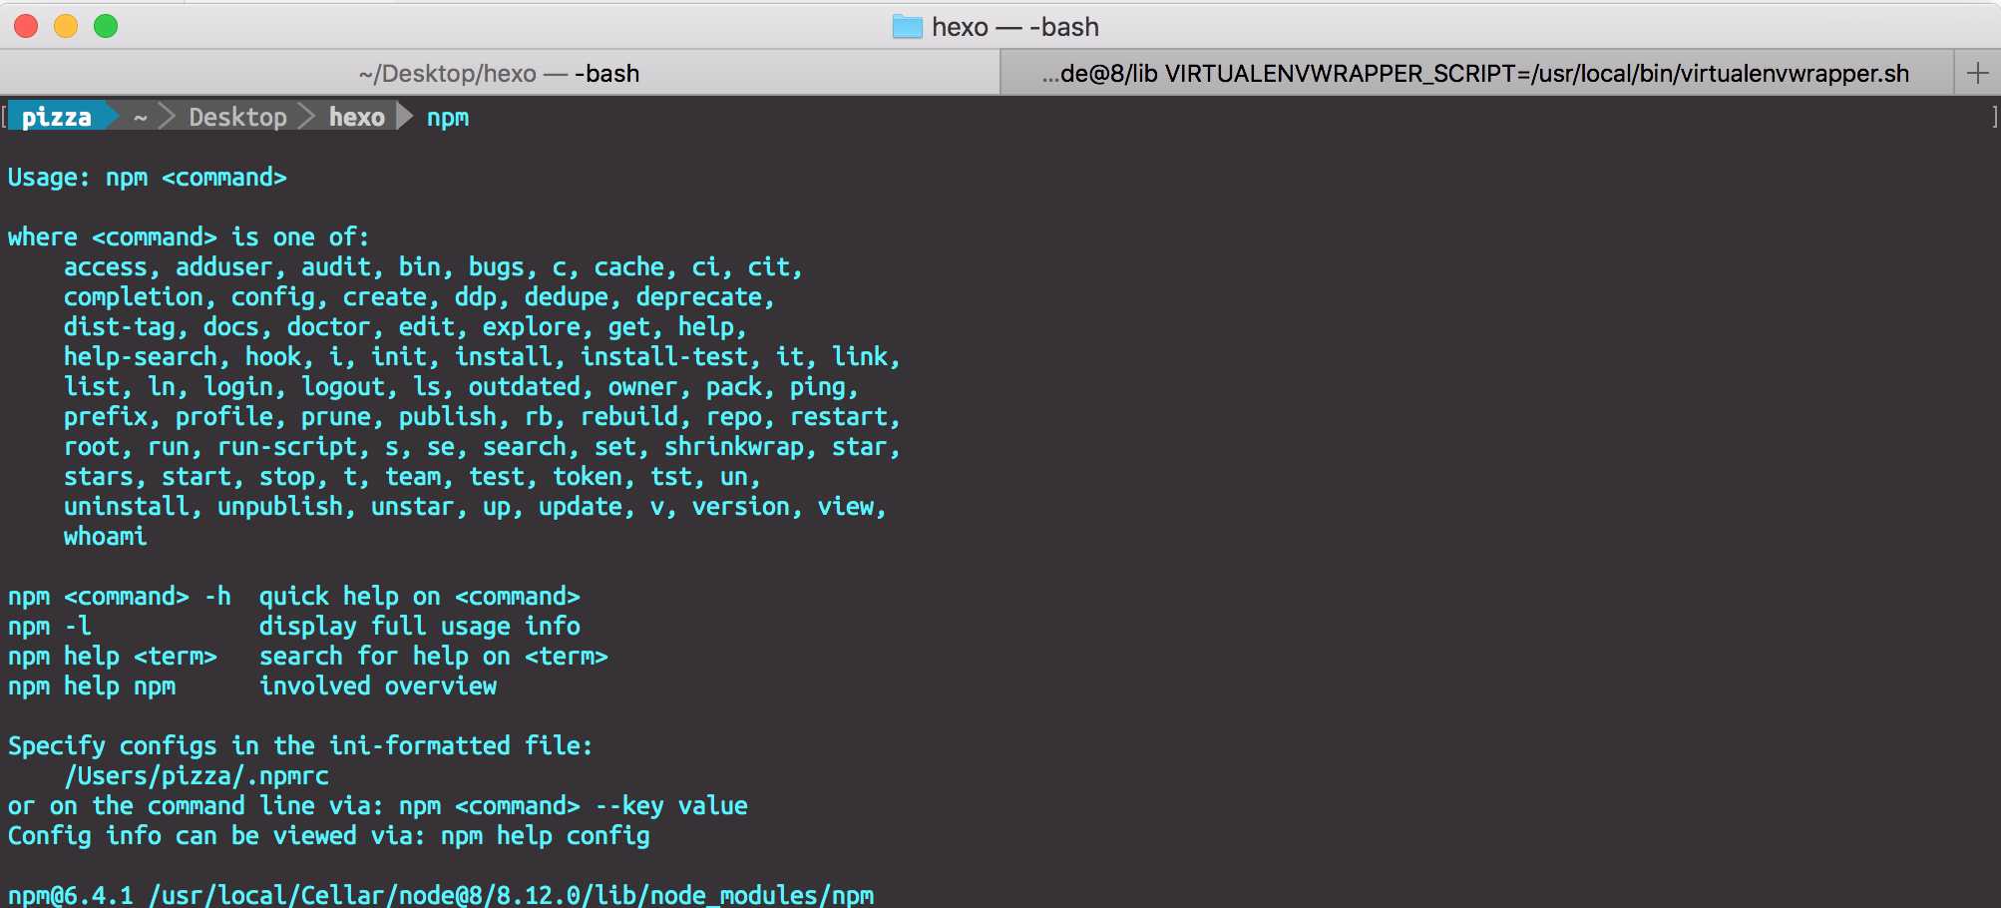
Task: Click the '/usr/local/Cellar/node@8' path text
Action: pos(321,895)
